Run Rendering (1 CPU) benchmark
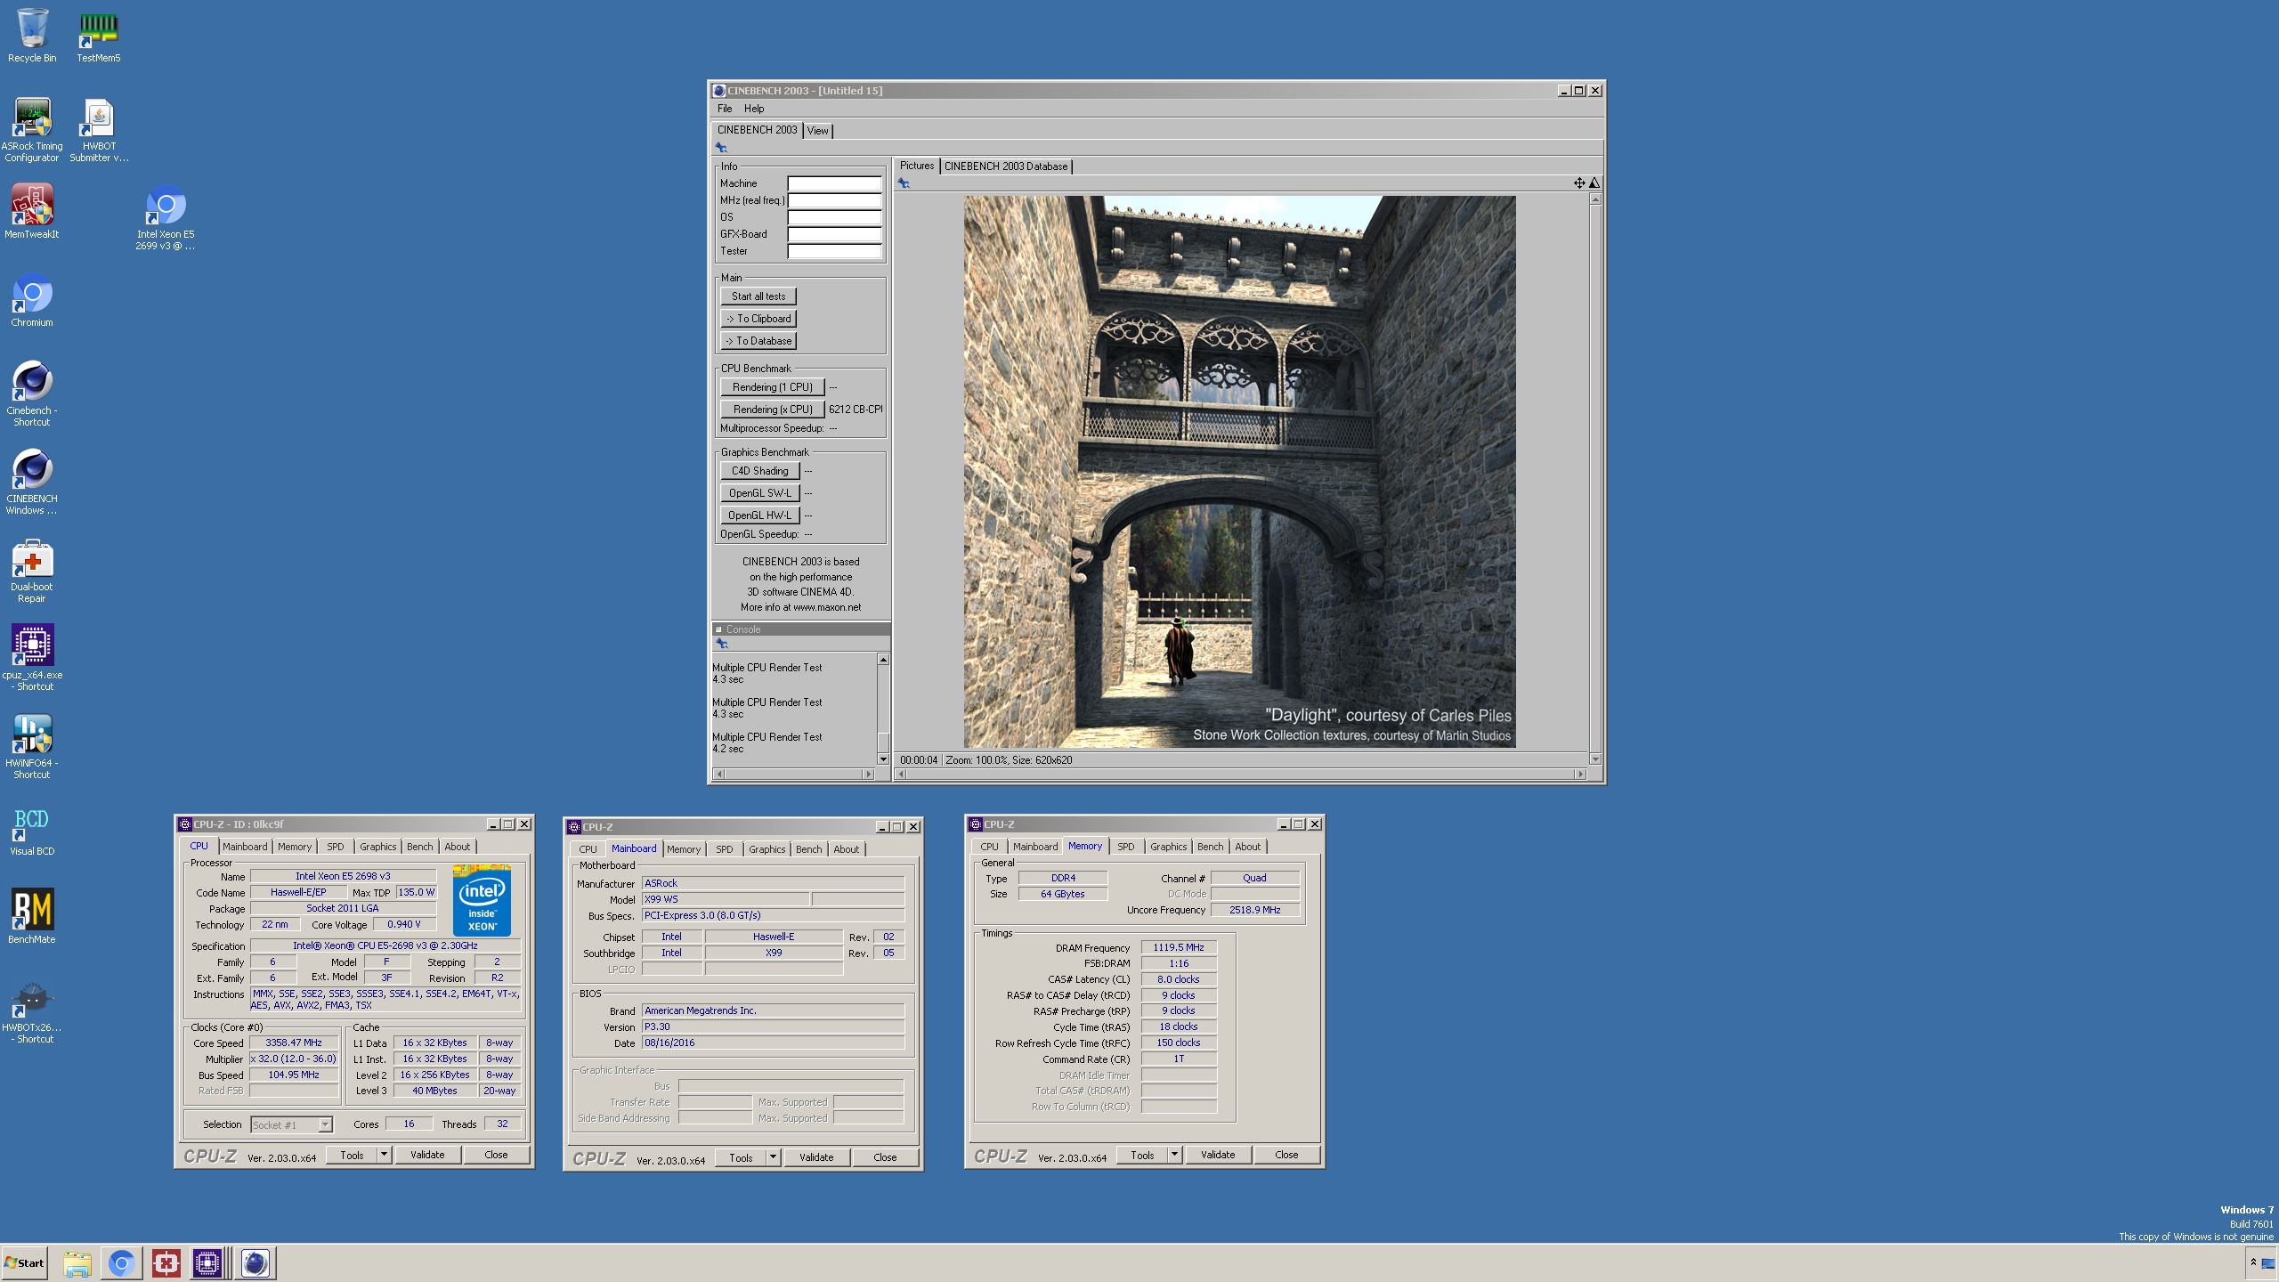The height and width of the screenshot is (1282, 2279). (772, 387)
